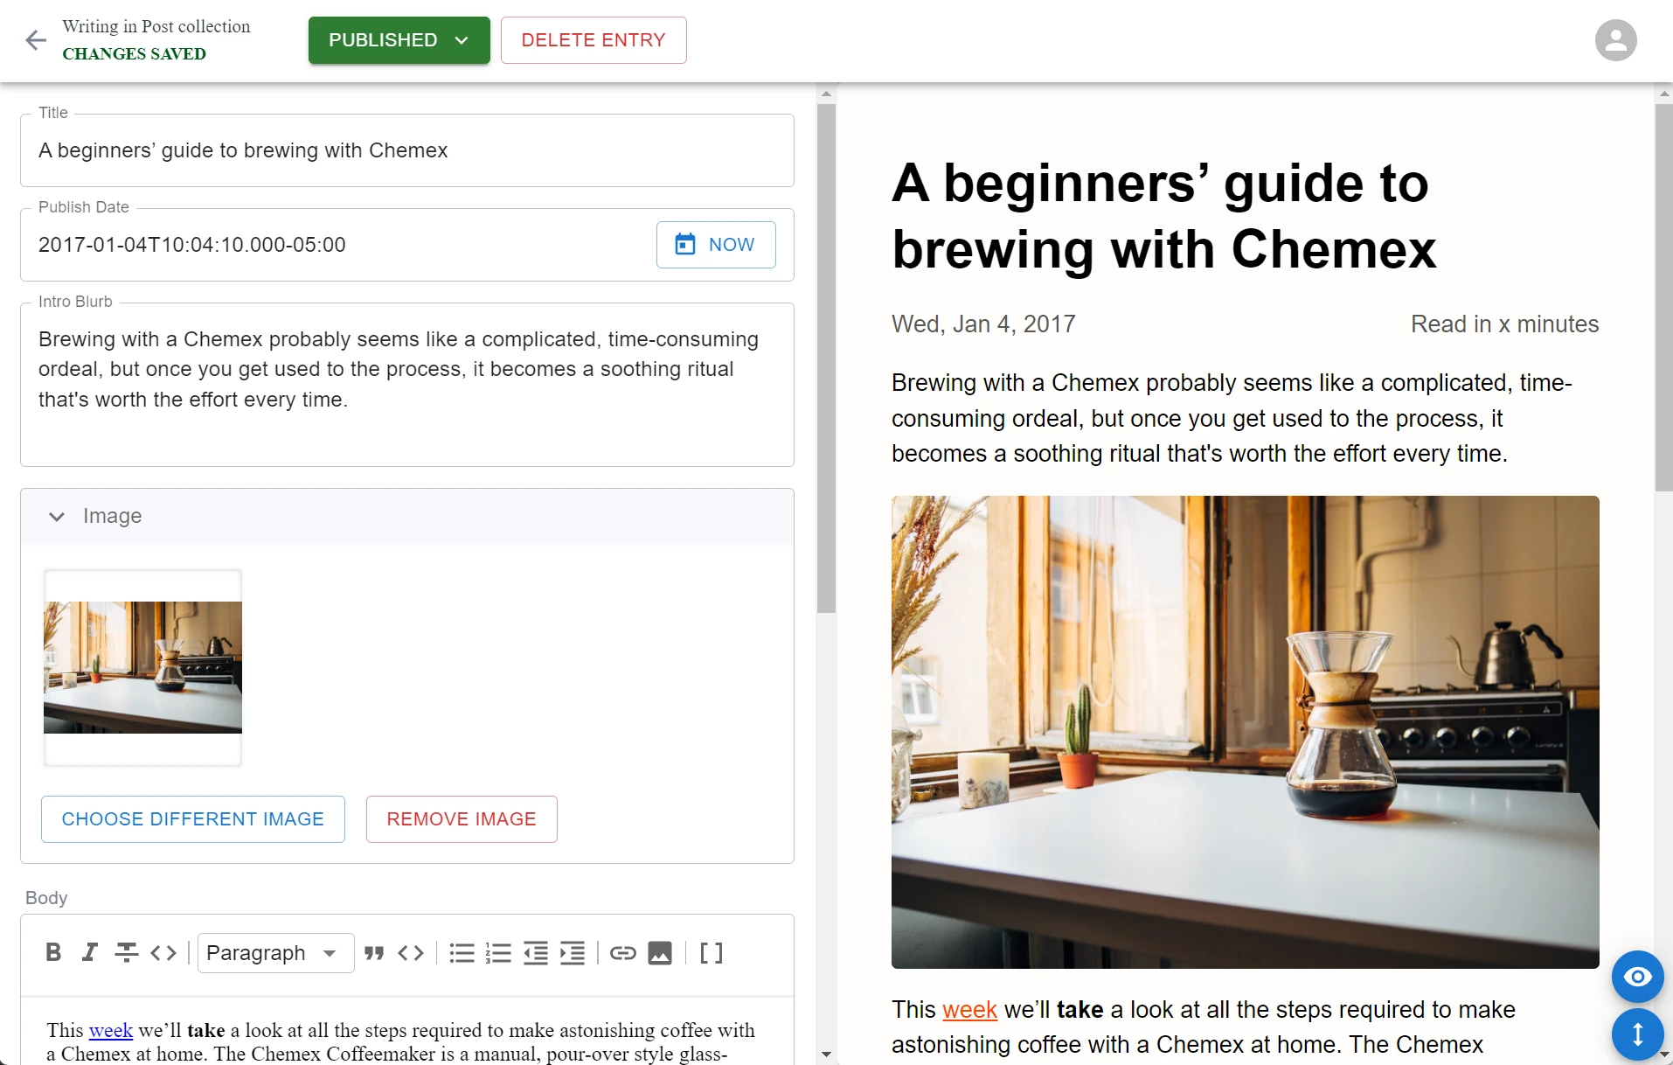Open the Published status dropdown
The width and height of the screenshot is (1673, 1065).
pos(399,40)
